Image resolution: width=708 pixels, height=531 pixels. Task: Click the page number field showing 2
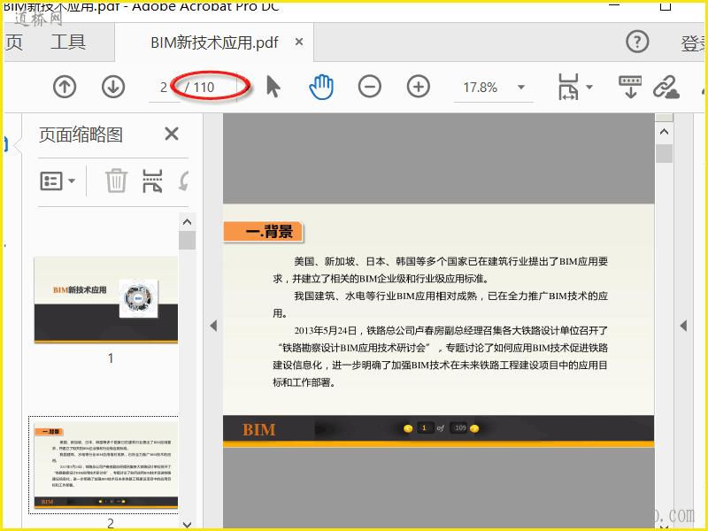(164, 87)
